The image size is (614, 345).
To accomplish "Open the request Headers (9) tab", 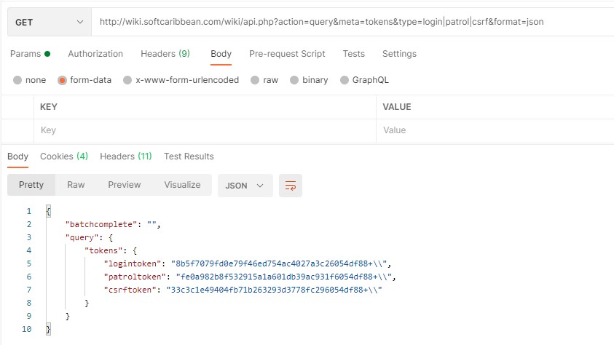I will (x=165, y=54).
